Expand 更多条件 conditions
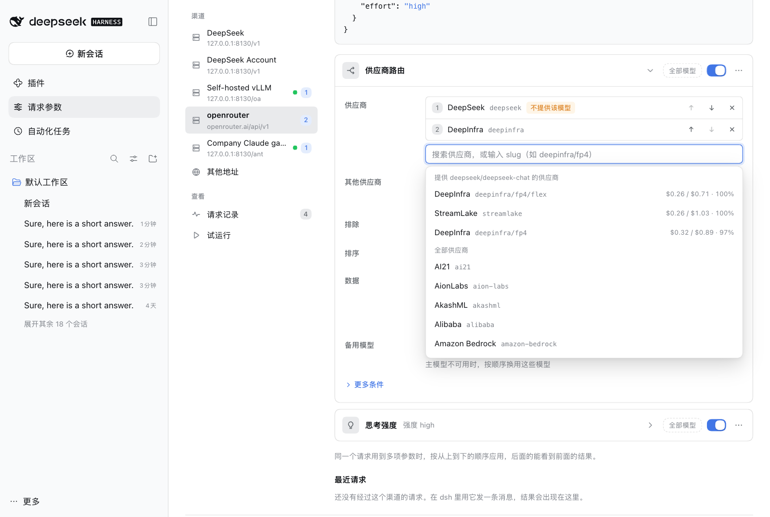 click(365, 385)
